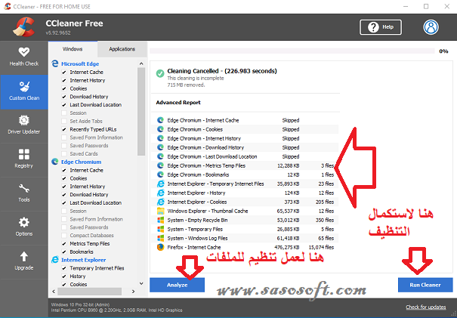Select the Edge Chromium - Last Download Location row
Screen dimensions: 457x318
(245, 156)
